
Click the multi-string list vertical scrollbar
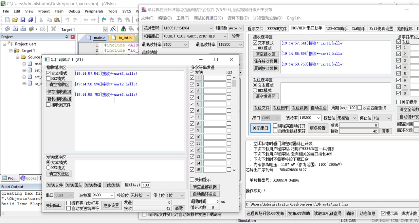234,125
